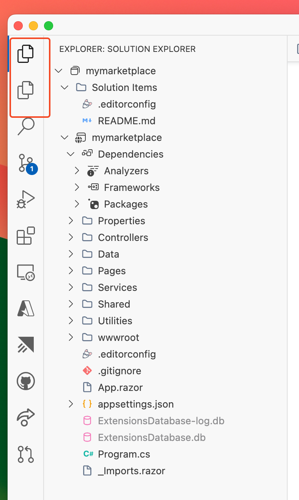The image size is (299, 500).
Task: Open the Search view
Action: [25, 127]
